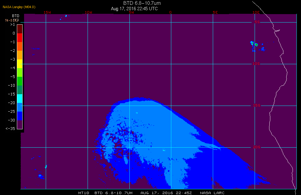Click the '15S' latitude label
Screen dimensions: 301x195
pos(257,105)
